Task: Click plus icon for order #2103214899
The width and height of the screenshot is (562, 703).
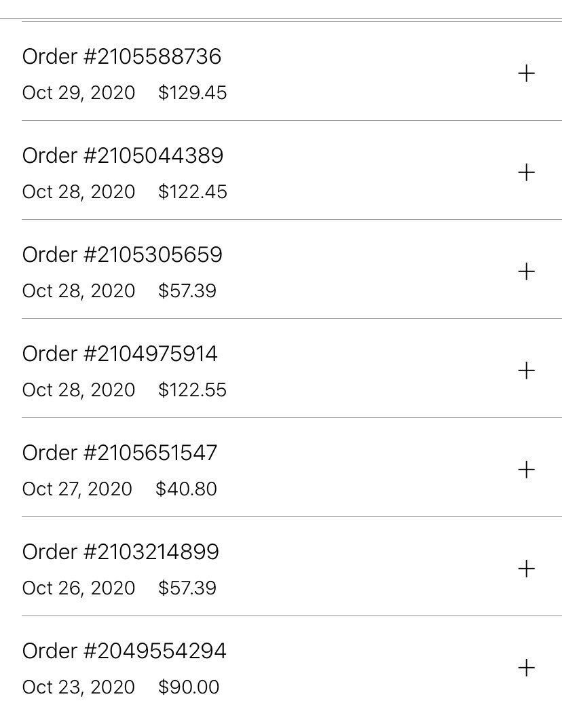Action: click(x=526, y=569)
